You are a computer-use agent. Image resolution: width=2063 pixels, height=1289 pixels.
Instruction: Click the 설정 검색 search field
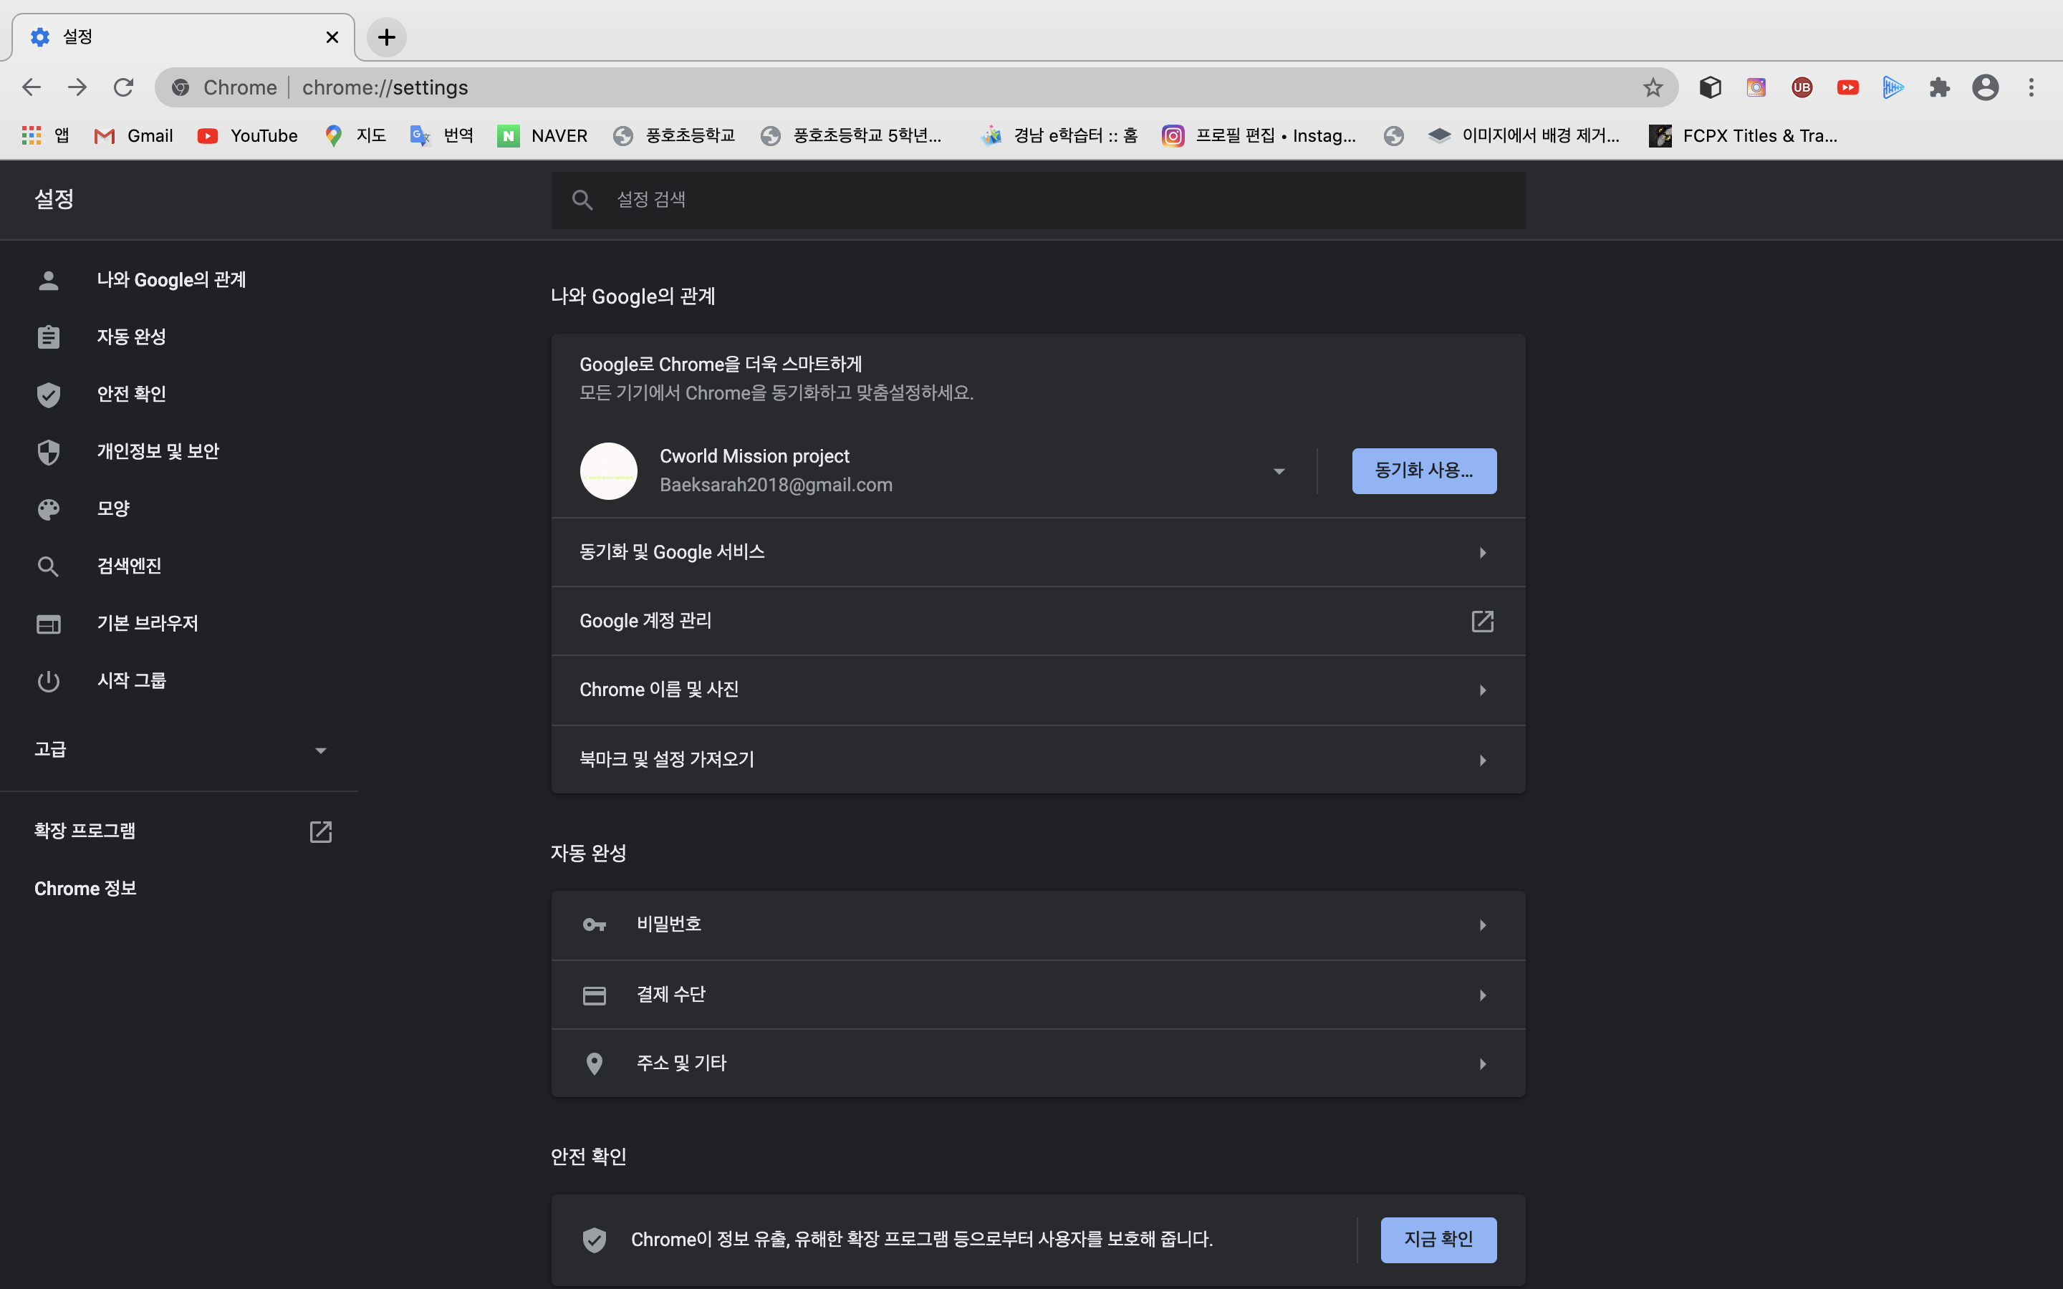tap(1039, 200)
